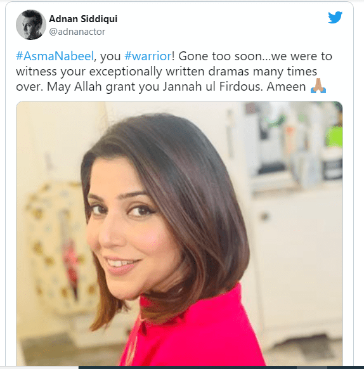Open Adnan Siddiqui's profile avatar
Image resolution: width=364 pixels, height=369 pixels.
tap(31, 25)
